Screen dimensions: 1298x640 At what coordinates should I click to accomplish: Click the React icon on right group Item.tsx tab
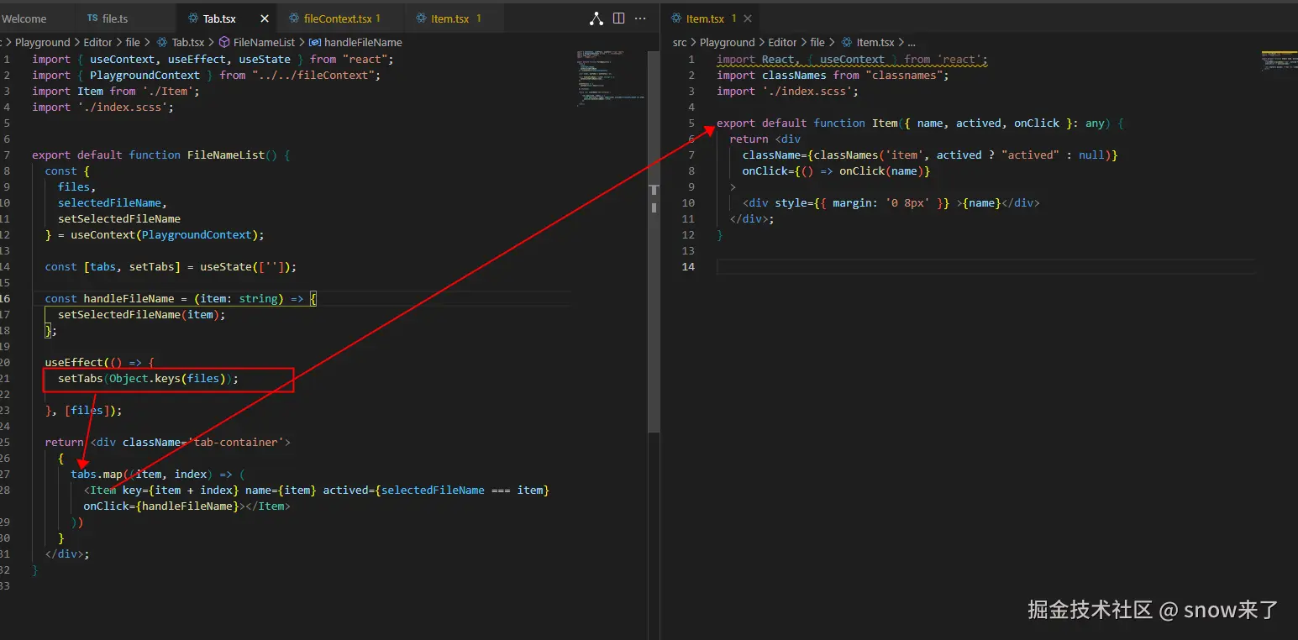[x=677, y=18]
